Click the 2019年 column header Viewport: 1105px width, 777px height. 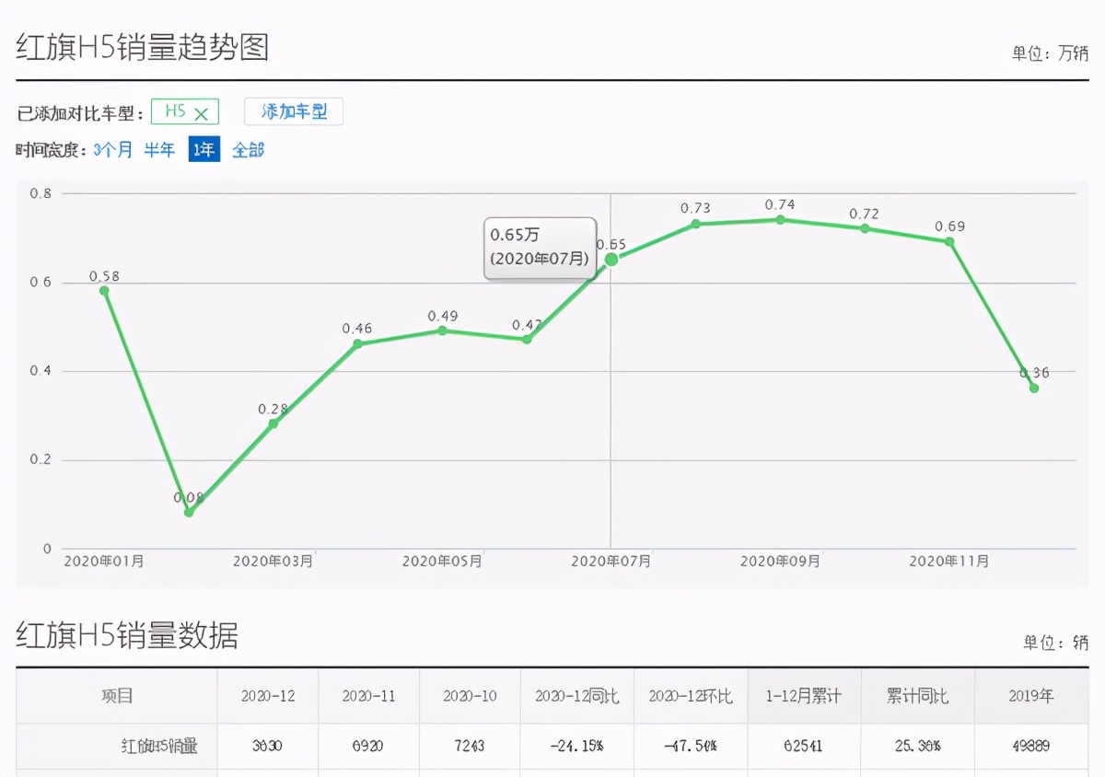point(1031,696)
